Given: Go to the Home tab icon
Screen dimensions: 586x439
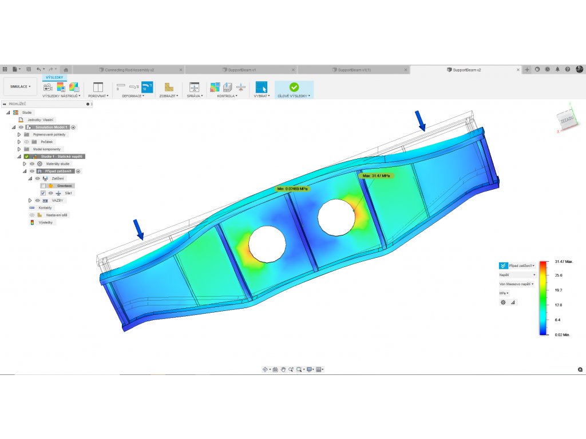Looking at the screenshot, I should tap(66, 69).
